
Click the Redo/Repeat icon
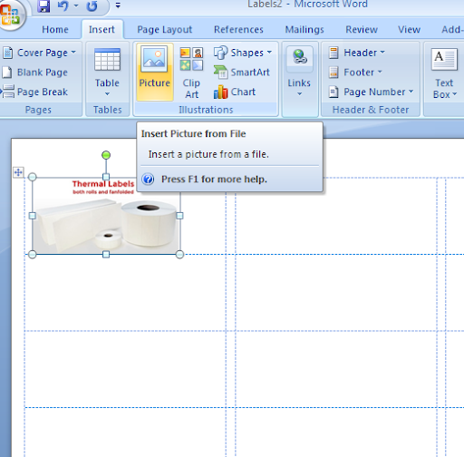92,5
